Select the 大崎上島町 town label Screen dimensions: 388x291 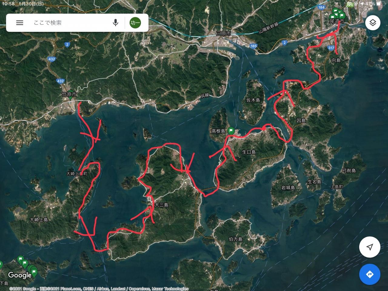(x=77, y=174)
